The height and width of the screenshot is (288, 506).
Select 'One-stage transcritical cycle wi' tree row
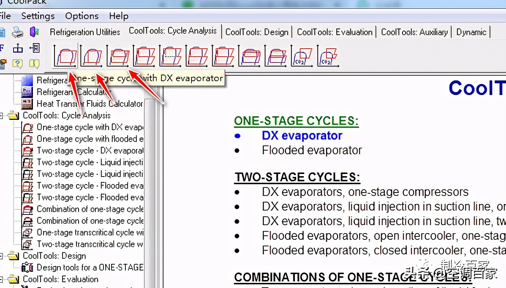coord(83,232)
